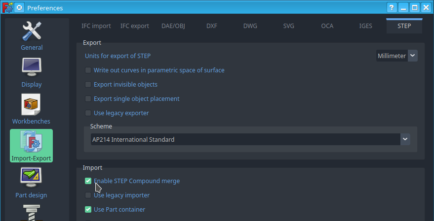Select the Import-Export preferences icon
The height and width of the screenshot is (221, 434).
31,146
